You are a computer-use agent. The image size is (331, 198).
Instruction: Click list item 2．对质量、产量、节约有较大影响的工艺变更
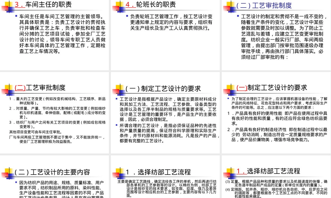(x=57, y=113)
